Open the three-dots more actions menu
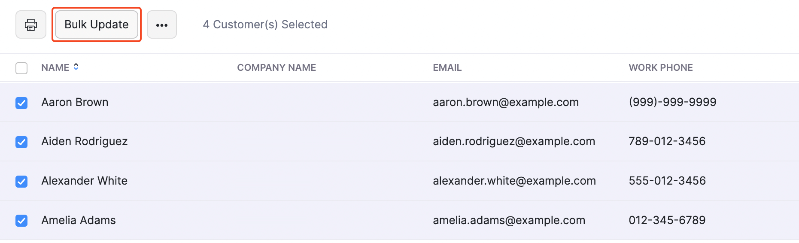Screen dimensions: 799x243 pyautogui.click(x=162, y=25)
